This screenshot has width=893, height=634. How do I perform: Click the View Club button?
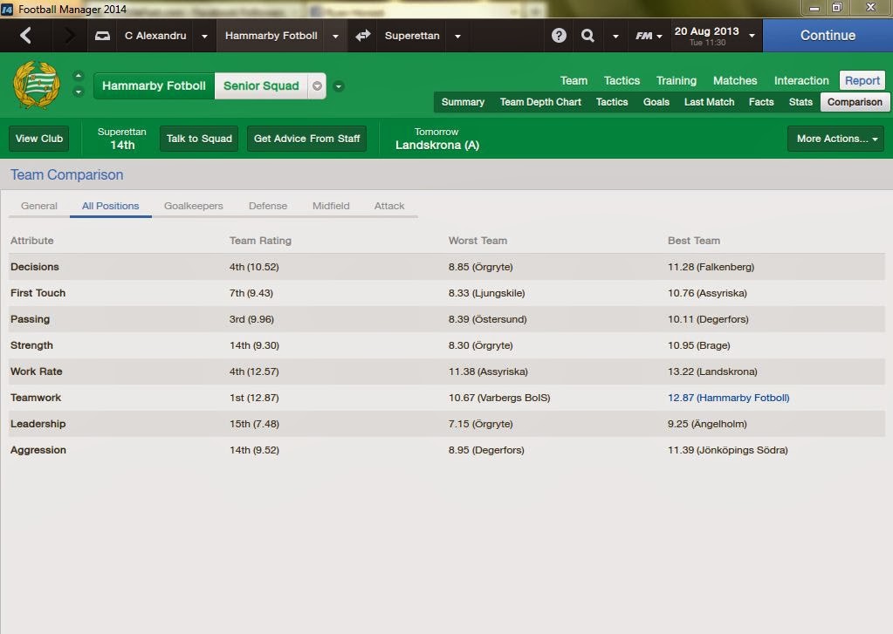pos(38,139)
